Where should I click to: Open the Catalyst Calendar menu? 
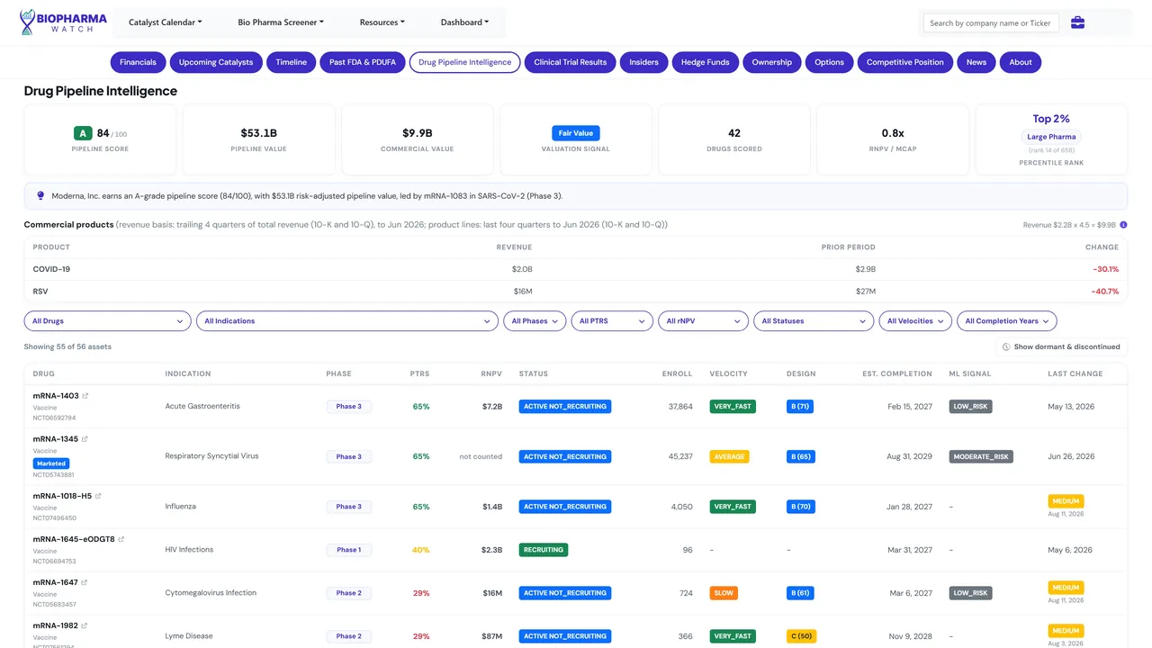166,22
